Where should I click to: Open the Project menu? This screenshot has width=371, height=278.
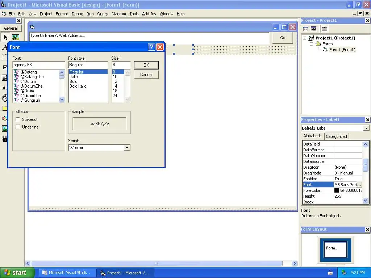(46, 14)
